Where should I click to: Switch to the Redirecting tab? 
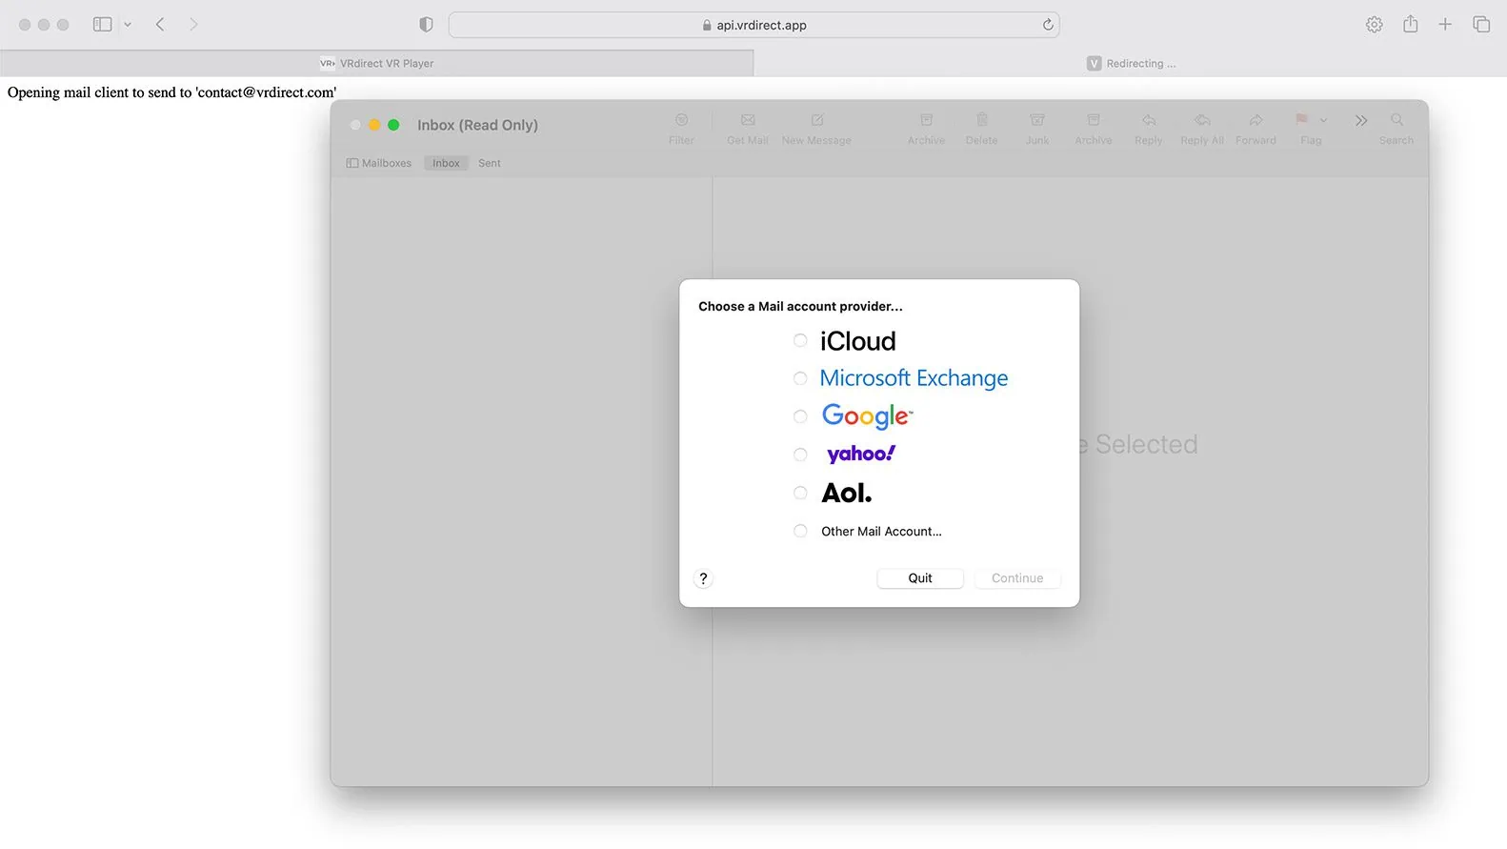coord(1131,64)
